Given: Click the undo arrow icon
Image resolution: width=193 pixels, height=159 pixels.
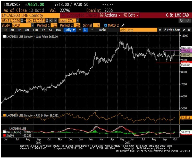Looking at the screenshot, I should [181, 21].
